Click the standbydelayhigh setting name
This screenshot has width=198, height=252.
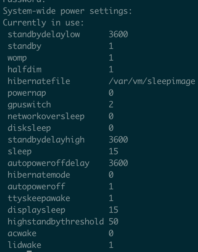click(x=46, y=140)
